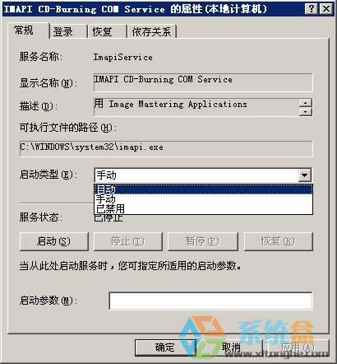Click the description scroll up arrow
The image size is (337, 364).
click(306, 103)
